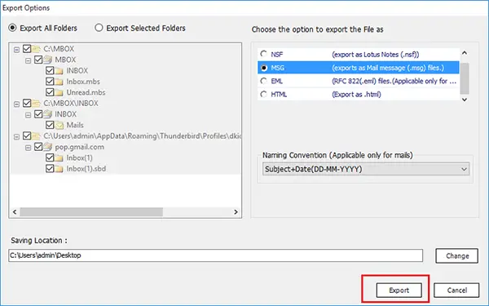Click the Unread.mbs folder icon

(x=59, y=92)
